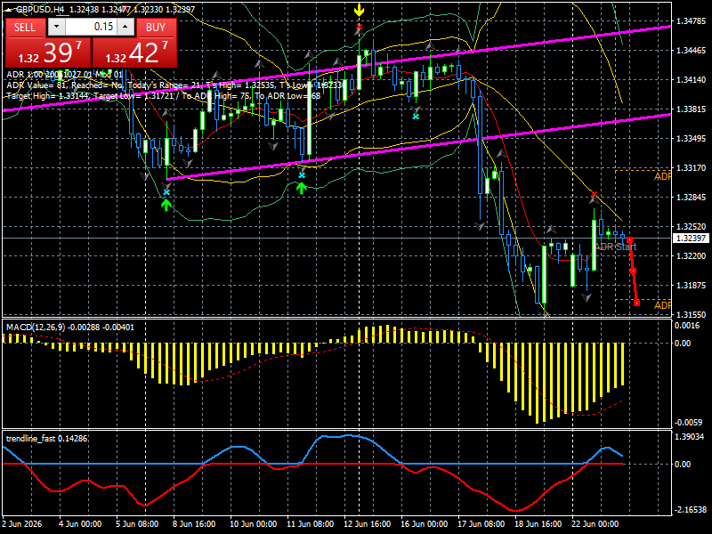
Task: Increase lot volume with the up arrow
Action: pos(125,27)
